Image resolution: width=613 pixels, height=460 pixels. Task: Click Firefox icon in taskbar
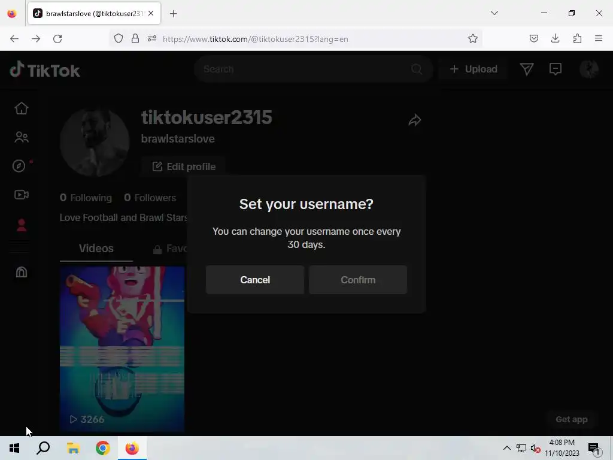pyautogui.click(x=132, y=448)
